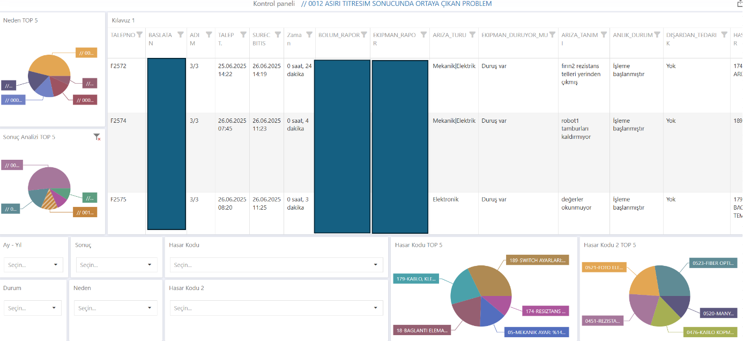The image size is (743, 341).
Task: Click the filter funnel on ARIZA_TURU column
Action: pyautogui.click(x=472, y=35)
